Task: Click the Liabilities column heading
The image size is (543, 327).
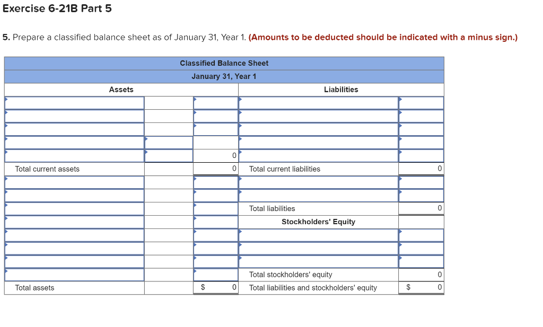Action: coord(341,90)
